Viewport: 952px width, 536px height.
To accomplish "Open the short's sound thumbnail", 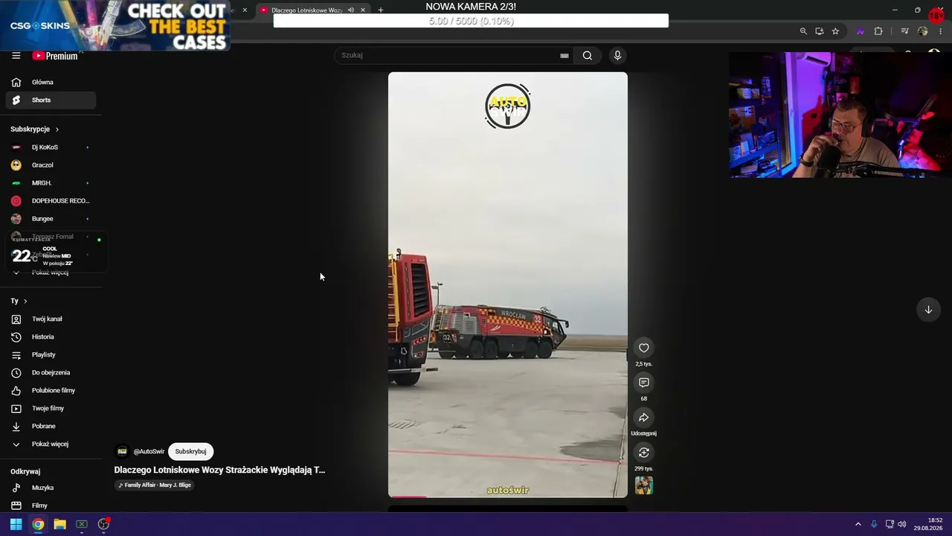I will pos(644,485).
